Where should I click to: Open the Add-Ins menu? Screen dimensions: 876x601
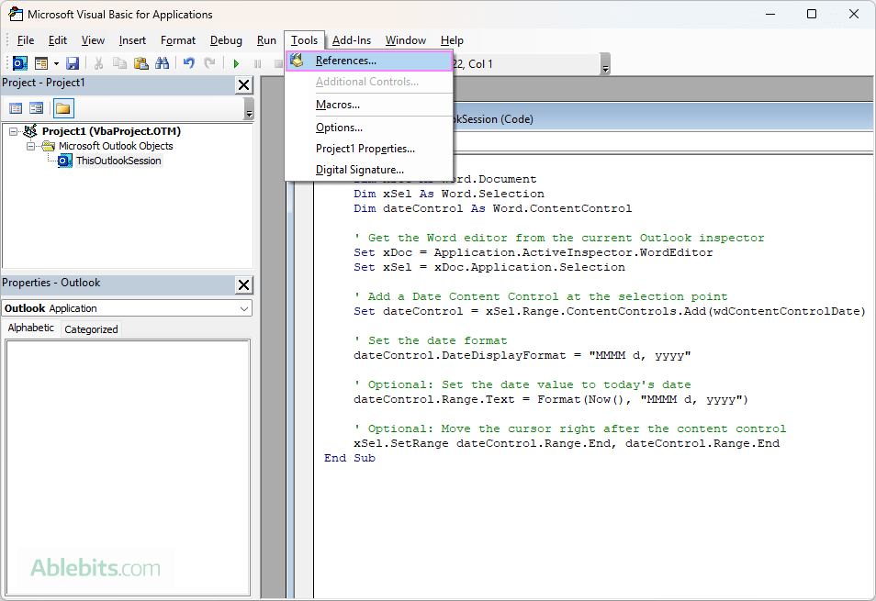pyautogui.click(x=352, y=40)
